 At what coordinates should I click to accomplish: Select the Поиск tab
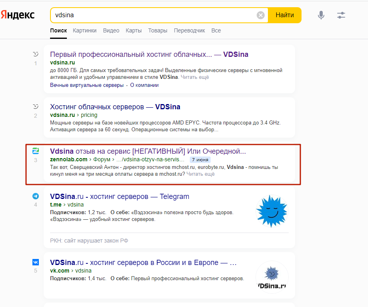click(x=58, y=30)
